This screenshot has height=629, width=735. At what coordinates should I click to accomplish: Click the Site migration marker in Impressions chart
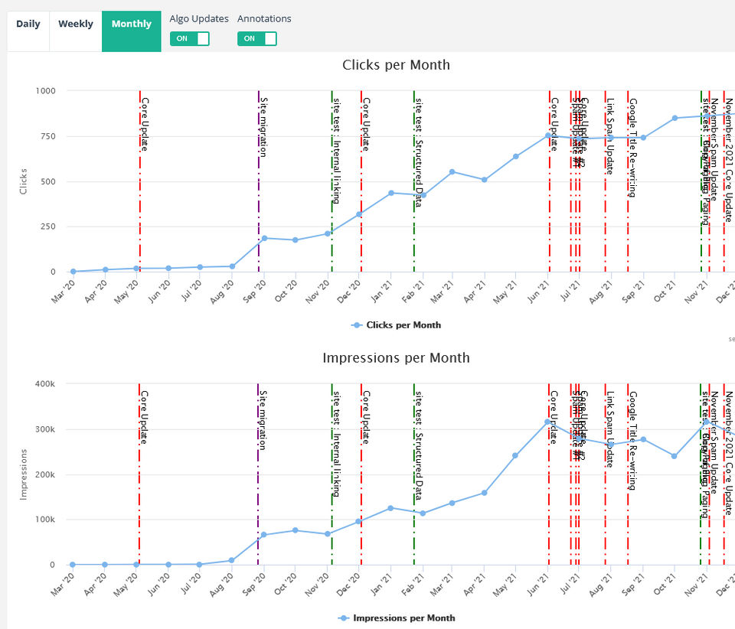click(258, 474)
